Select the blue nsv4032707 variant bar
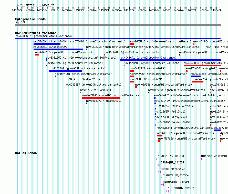Viewport: 228px width, 194px height. [x=66, y=71]
